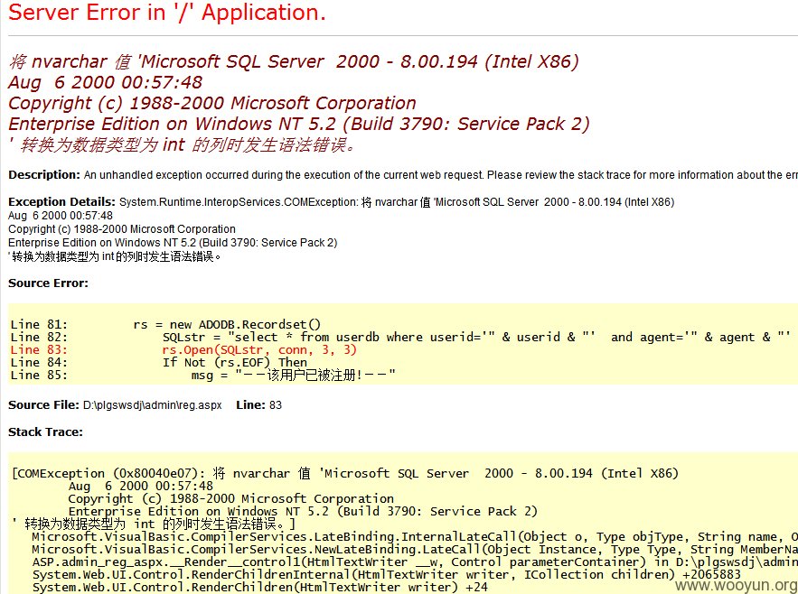Click the "Exception Details:" label
798x594 pixels.
tap(62, 202)
